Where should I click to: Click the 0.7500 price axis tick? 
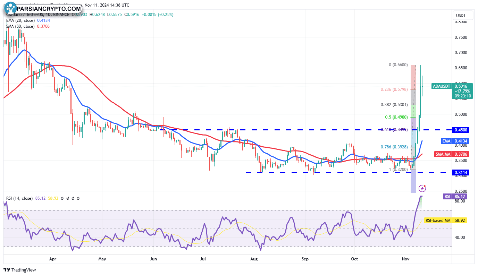(461, 37)
